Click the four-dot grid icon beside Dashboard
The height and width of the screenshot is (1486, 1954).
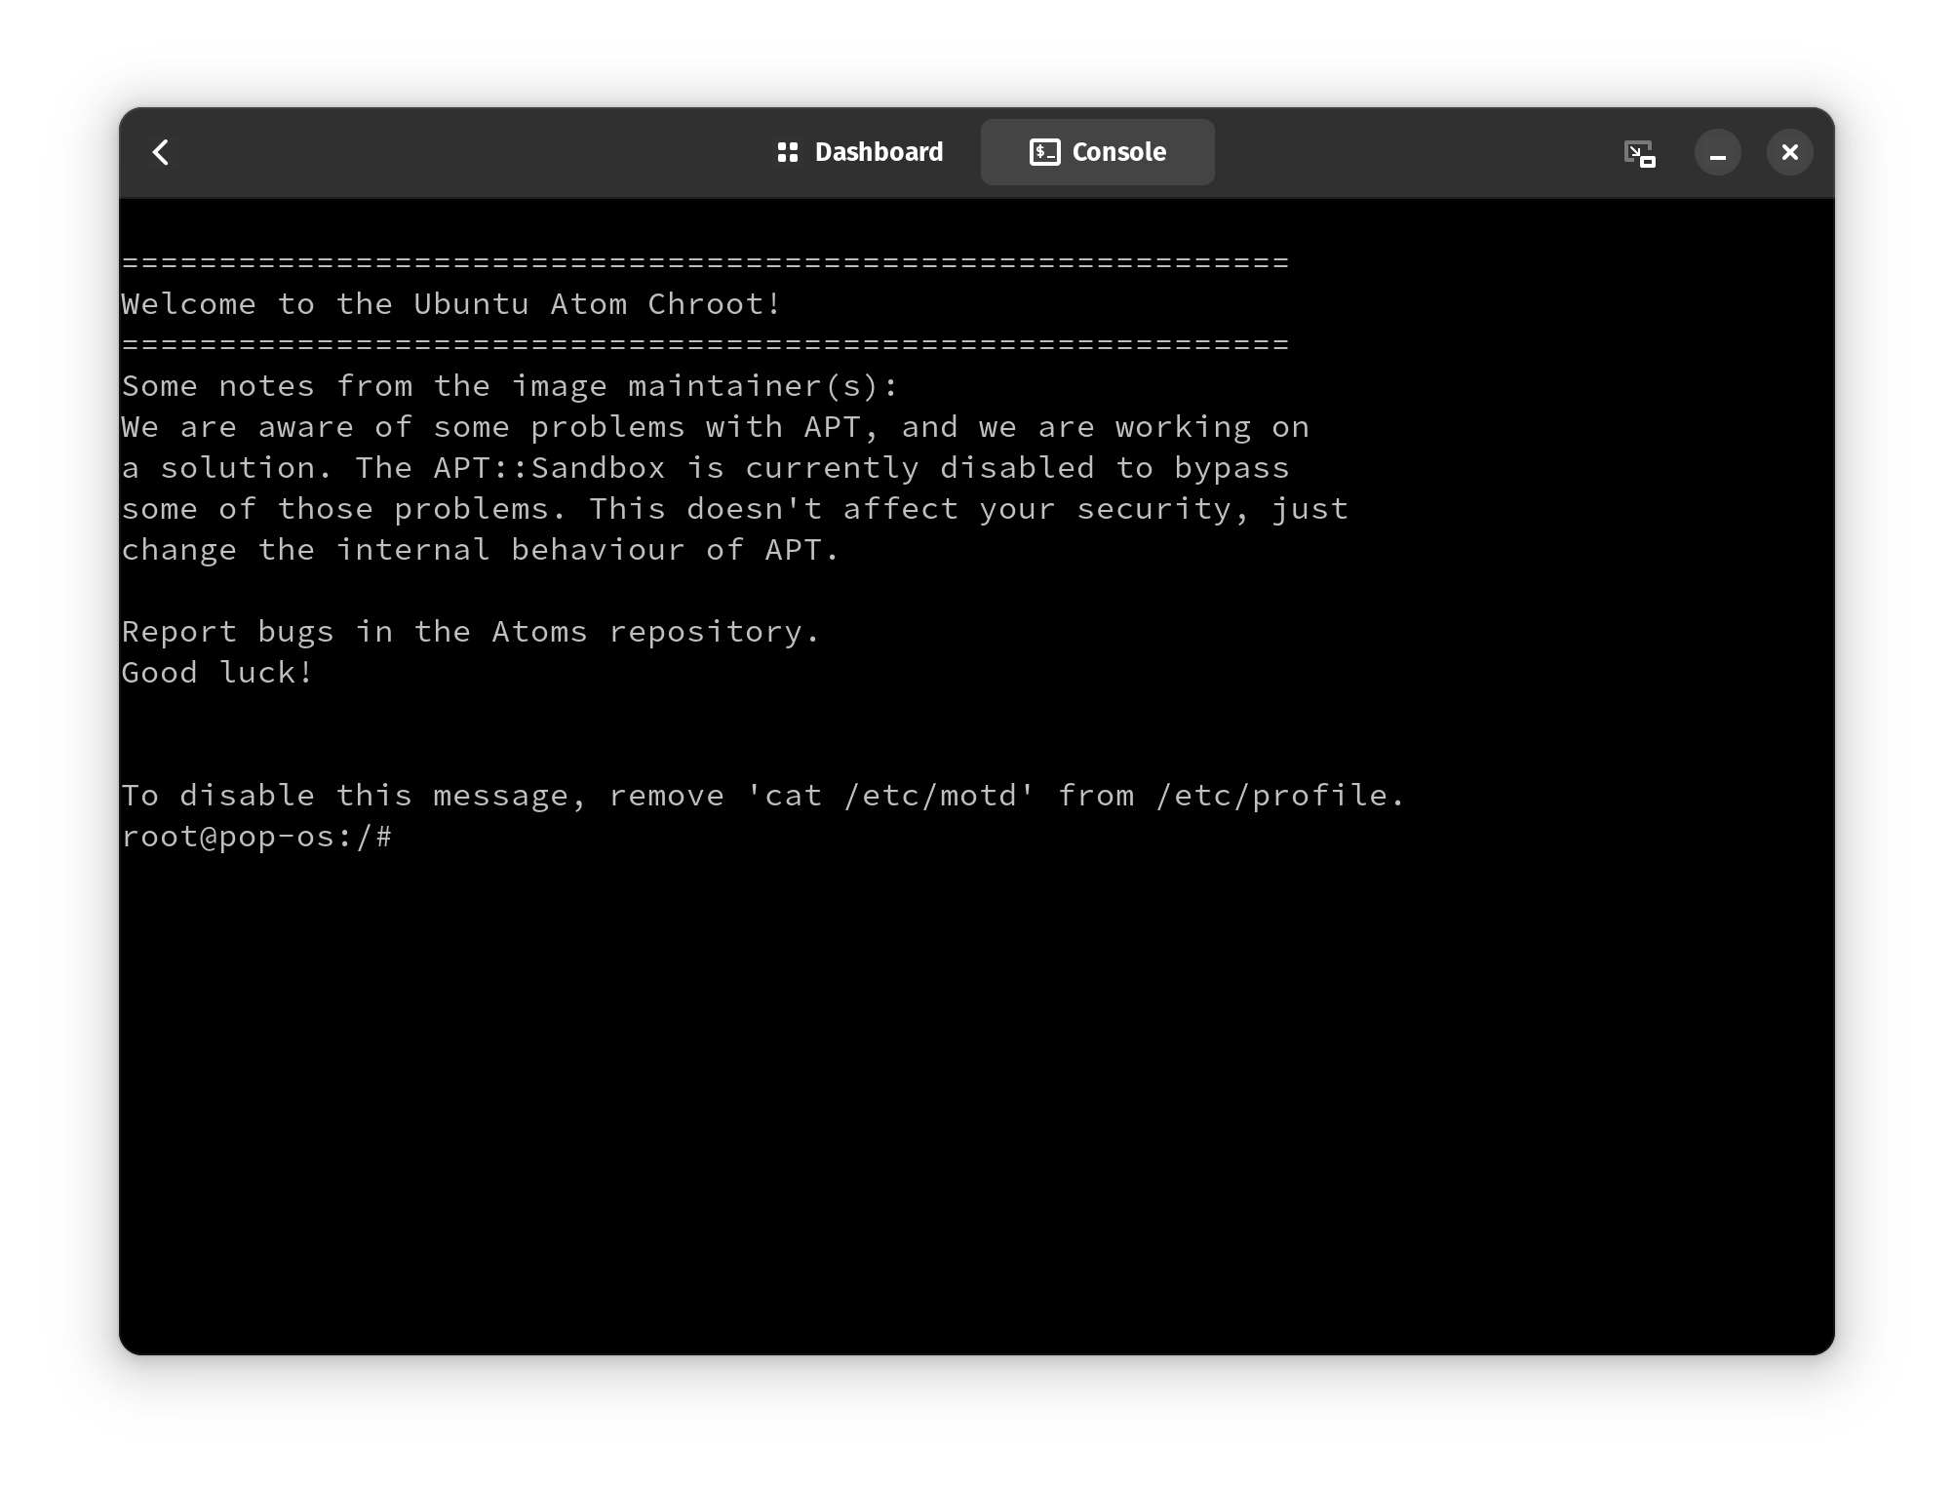click(788, 152)
